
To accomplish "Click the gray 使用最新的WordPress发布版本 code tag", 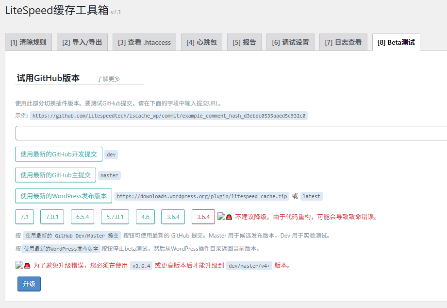I will (x=61, y=249).
